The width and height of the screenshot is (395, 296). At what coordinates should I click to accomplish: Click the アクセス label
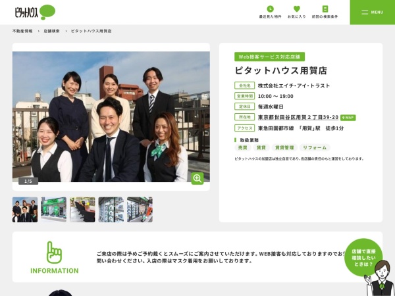pyautogui.click(x=245, y=128)
